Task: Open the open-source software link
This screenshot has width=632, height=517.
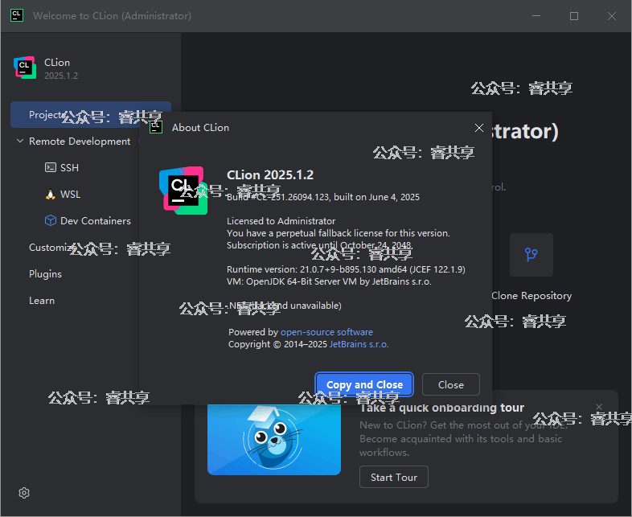Action: [326, 332]
